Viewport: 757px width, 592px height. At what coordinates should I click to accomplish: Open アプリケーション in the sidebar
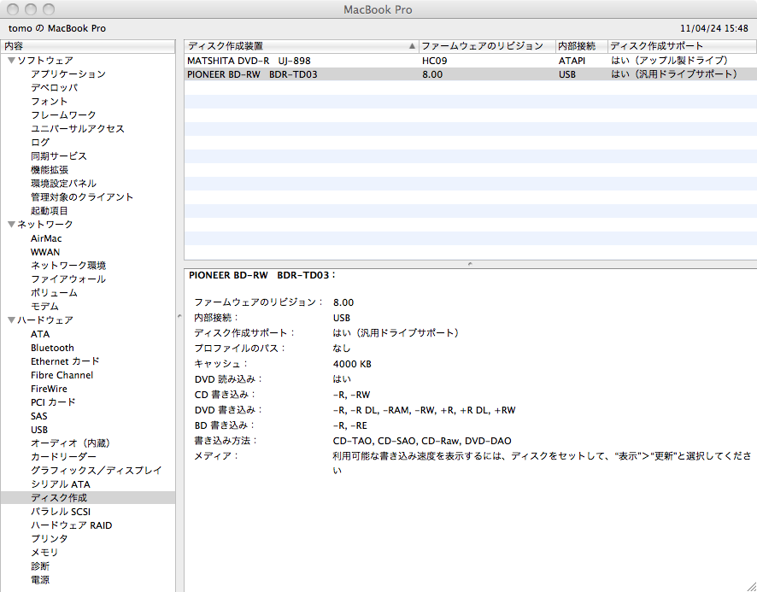pos(68,73)
